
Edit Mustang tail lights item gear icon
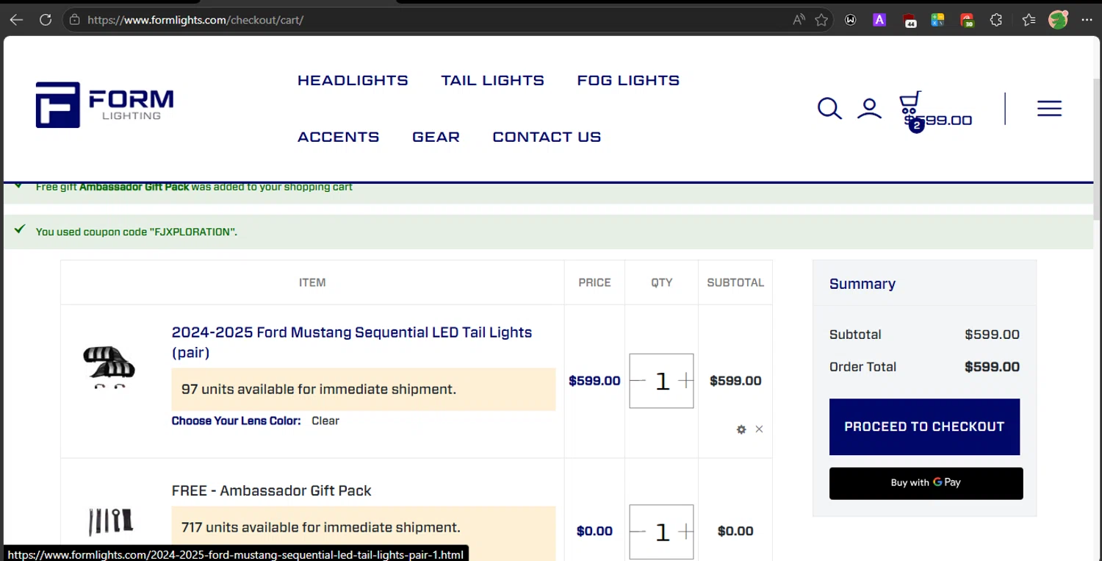741,429
